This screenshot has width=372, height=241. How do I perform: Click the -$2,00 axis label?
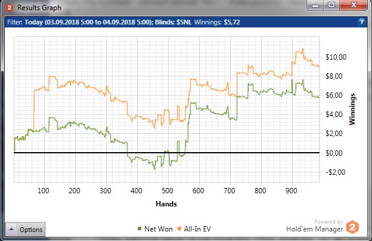pos(335,172)
